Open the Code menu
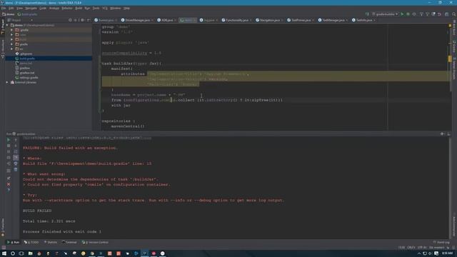Image resolution: width=457 pixels, height=257 pixels. (43, 8)
